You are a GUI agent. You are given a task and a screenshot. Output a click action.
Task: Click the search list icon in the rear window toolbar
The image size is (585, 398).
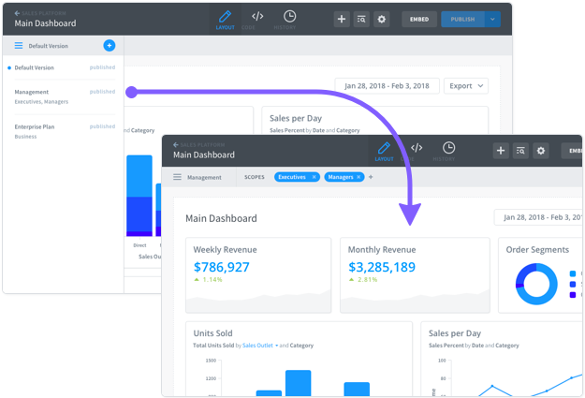pyautogui.click(x=361, y=19)
